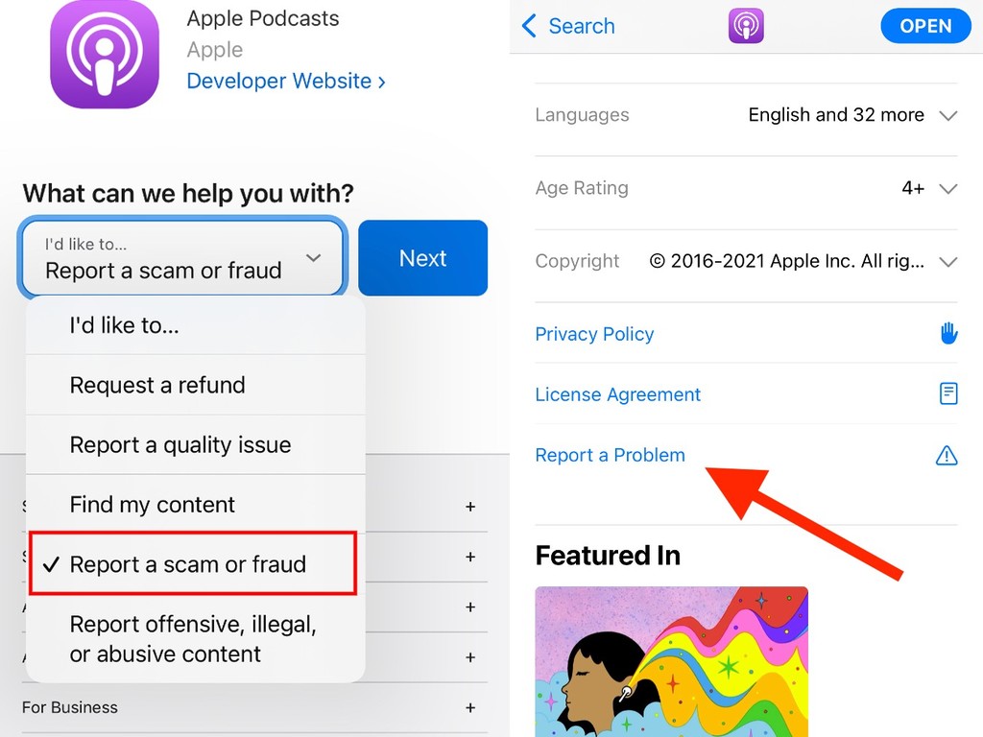Click the Privacy Policy hand icon
This screenshot has height=737, width=983.
point(948,333)
